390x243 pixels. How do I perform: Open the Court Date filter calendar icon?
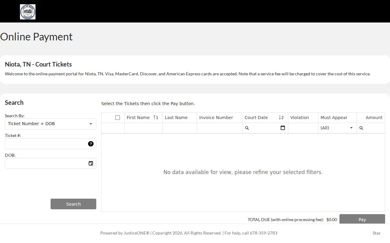[283, 128]
